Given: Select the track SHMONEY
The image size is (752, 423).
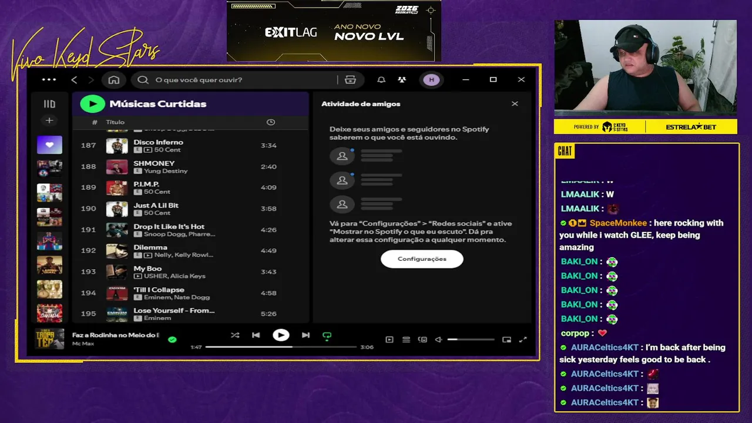Looking at the screenshot, I should [x=154, y=163].
